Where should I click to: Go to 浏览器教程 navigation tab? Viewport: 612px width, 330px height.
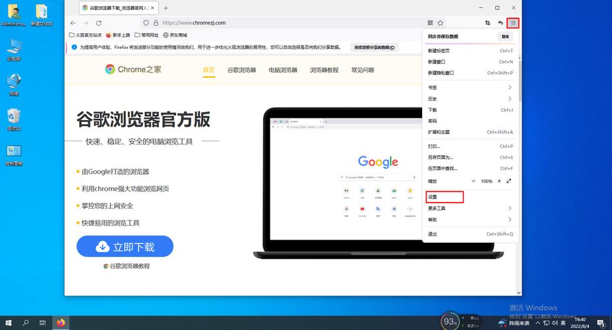[324, 70]
